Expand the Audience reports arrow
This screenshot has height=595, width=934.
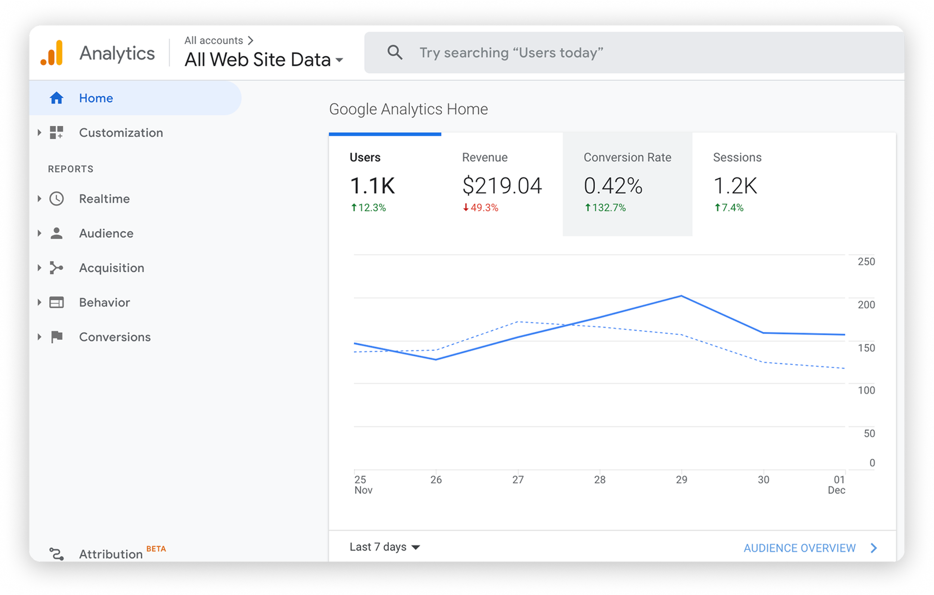(39, 233)
